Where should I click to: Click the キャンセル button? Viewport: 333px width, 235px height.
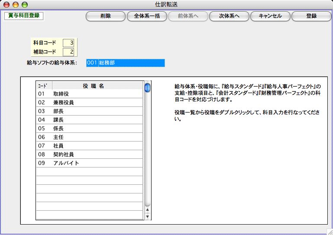270,16
